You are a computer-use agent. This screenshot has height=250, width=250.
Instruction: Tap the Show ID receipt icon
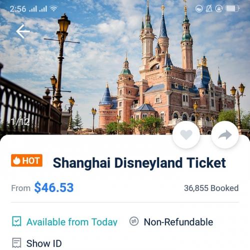[x=16, y=243]
